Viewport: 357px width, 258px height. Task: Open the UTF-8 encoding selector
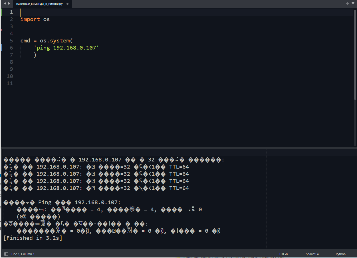coord(283,254)
